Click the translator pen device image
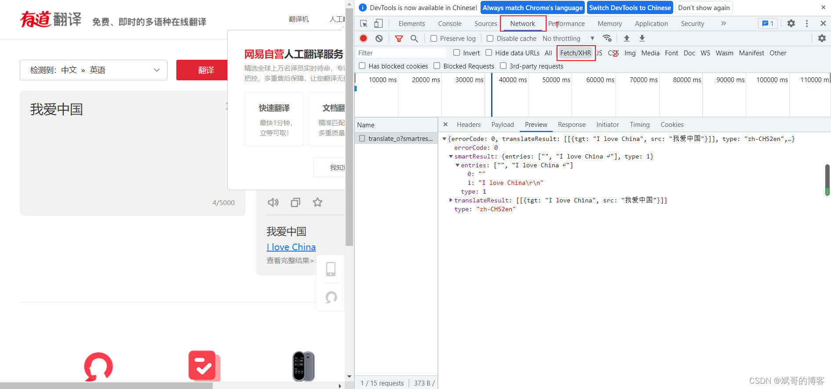 click(x=303, y=366)
